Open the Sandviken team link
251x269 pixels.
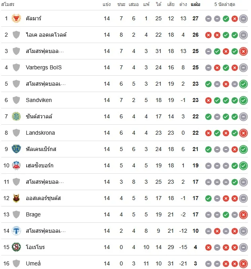39,100
